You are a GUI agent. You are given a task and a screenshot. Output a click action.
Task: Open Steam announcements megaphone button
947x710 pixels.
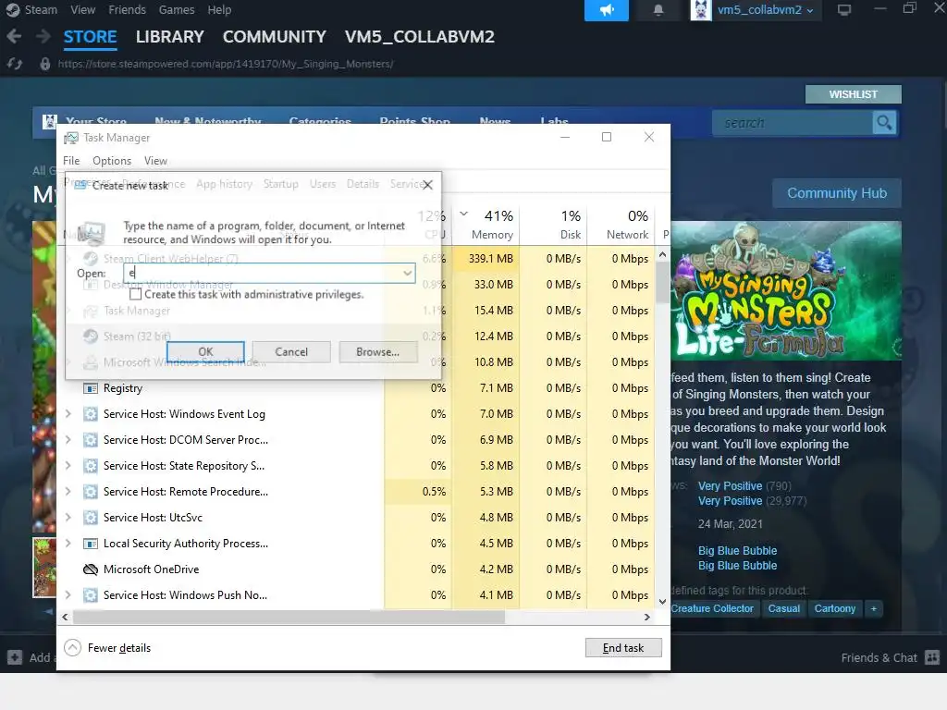coord(607,10)
